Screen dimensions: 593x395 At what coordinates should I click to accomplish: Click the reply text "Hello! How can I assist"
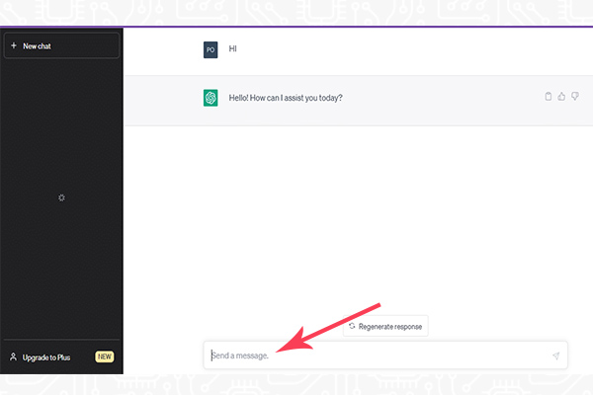286,98
